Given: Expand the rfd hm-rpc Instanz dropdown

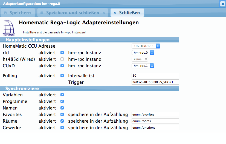Looking at the screenshot, I should click(143, 53).
